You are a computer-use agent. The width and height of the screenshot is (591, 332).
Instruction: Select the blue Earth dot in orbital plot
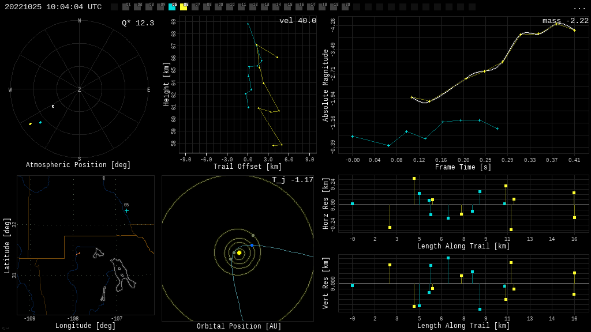coord(252,246)
